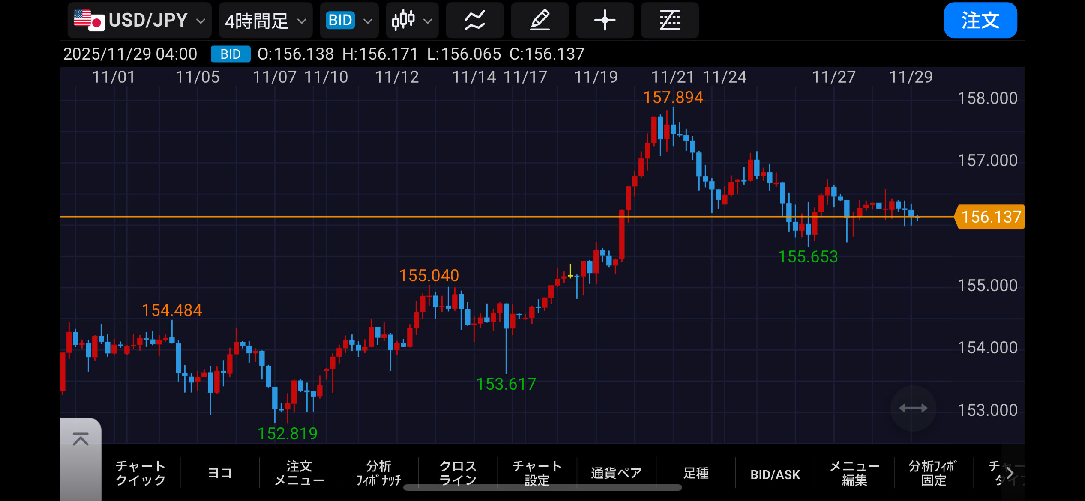The image size is (1085, 501).
Task: Toggle ヨコ orientation option
Action: pyautogui.click(x=219, y=473)
